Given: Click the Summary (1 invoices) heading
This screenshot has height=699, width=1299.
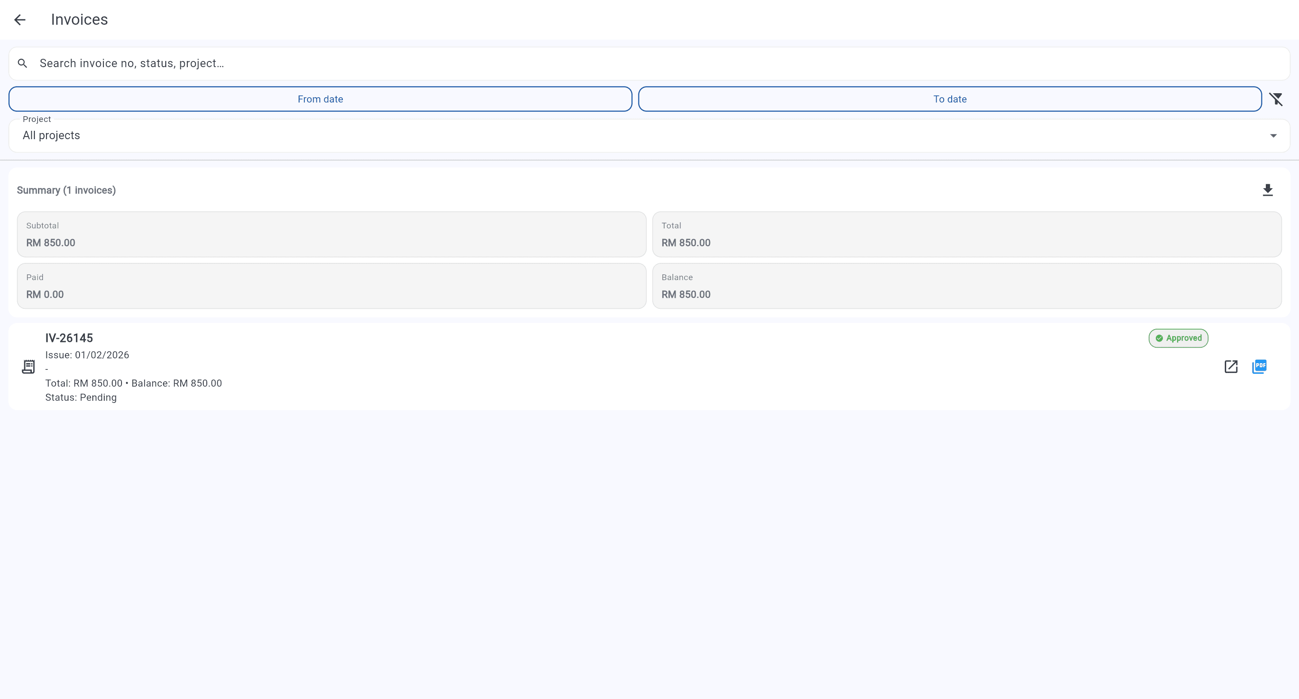Looking at the screenshot, I should (66, 190).
